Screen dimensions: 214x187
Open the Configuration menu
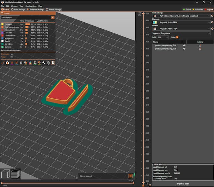(x=31, y=6)
